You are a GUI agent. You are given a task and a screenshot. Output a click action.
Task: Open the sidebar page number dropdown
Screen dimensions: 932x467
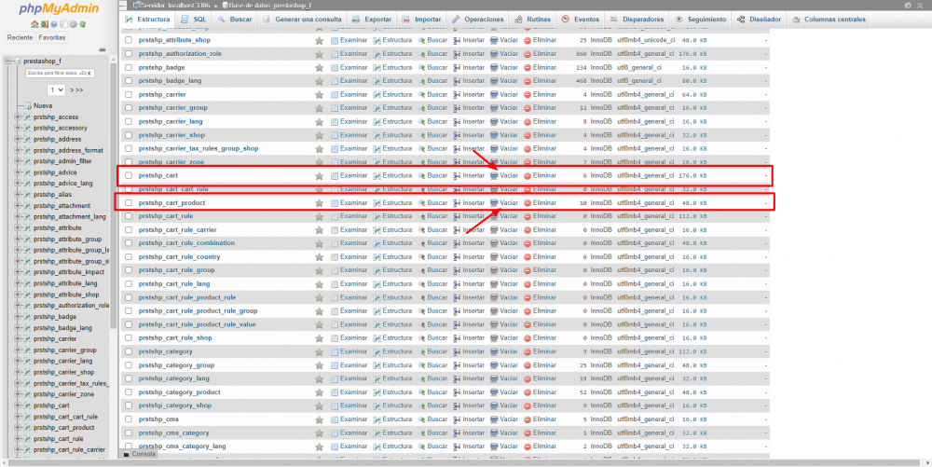(x=56, y=89)
